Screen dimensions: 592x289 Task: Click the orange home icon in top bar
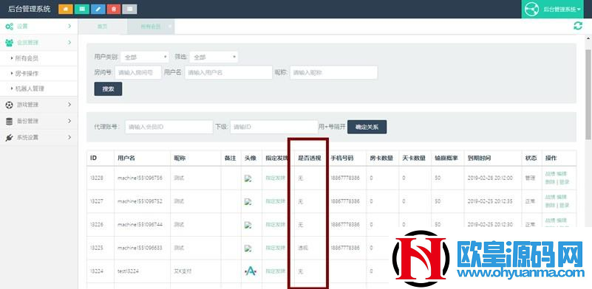[65, 9]
